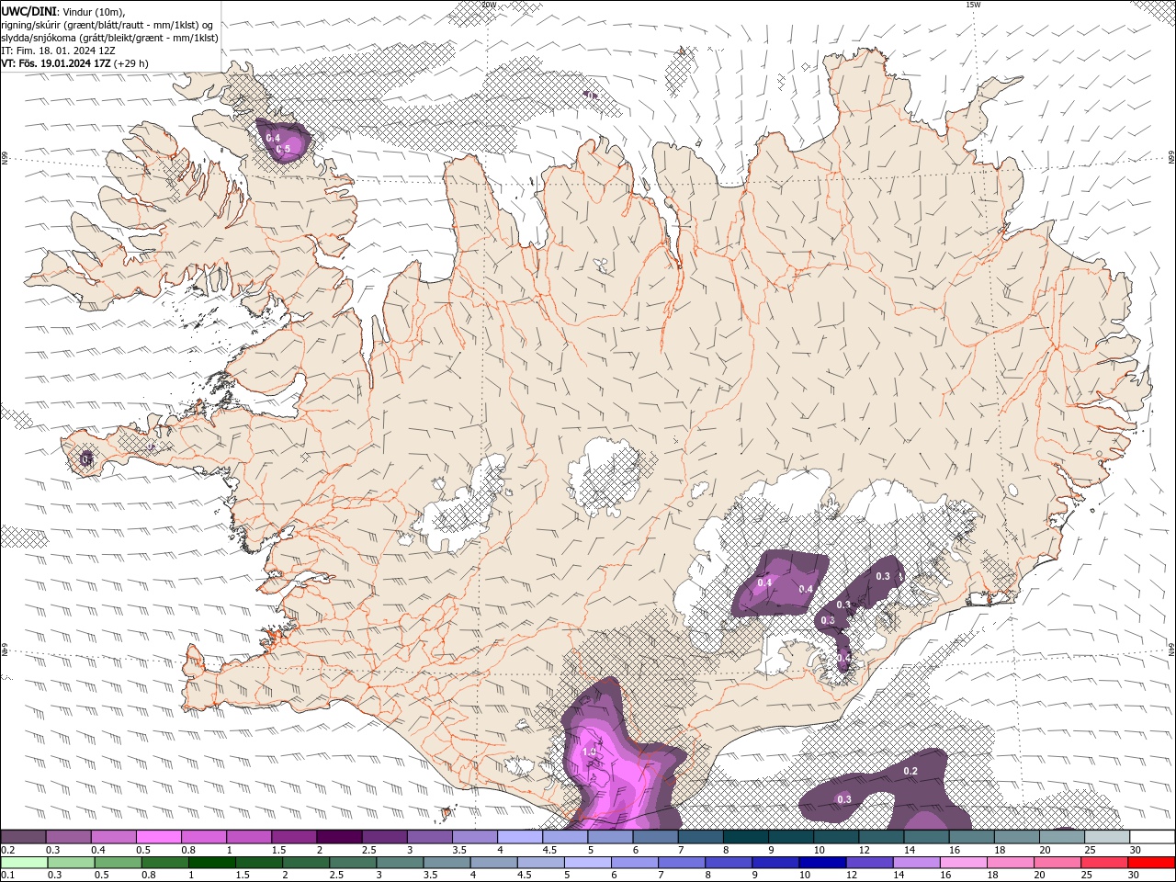Click the 1.0 value in the bright pink cell

pos(590,752)
